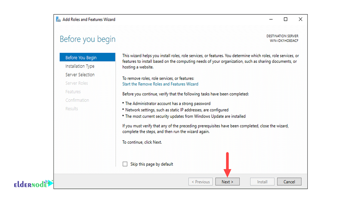The image size is (361, 203).
Task: Minimize the Add Roles and Features Wizard
Action: [271, 20]
